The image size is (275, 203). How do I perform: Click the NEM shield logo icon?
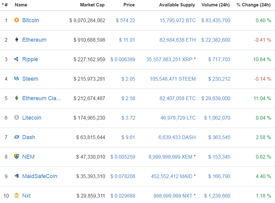pos(17,156)
